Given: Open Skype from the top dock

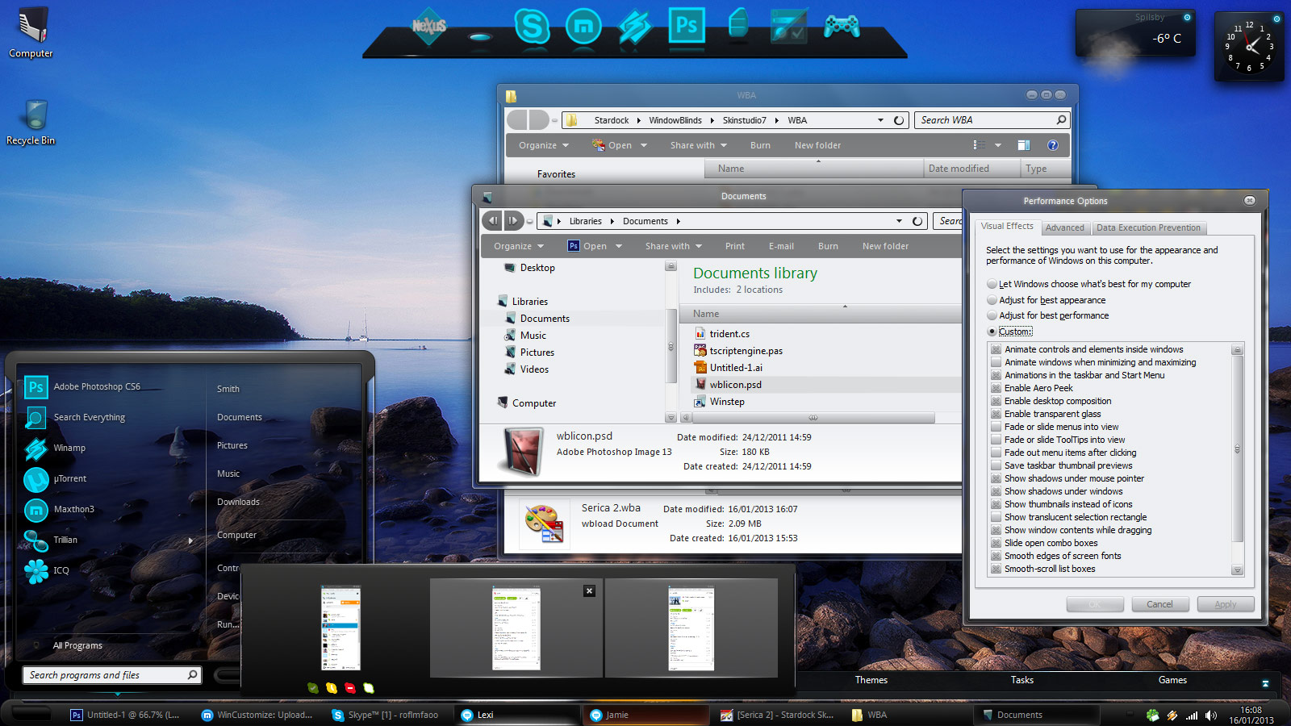Looking at the screenshot, I should [532, 26].
